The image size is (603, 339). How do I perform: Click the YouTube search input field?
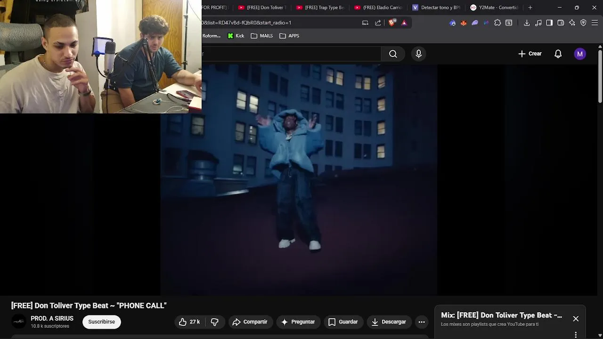(291, 54)
